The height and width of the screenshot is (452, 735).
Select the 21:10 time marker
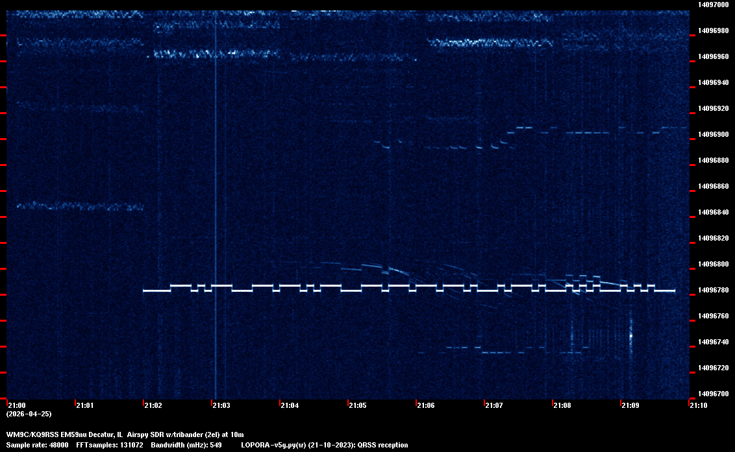click(x=699, y=405)
